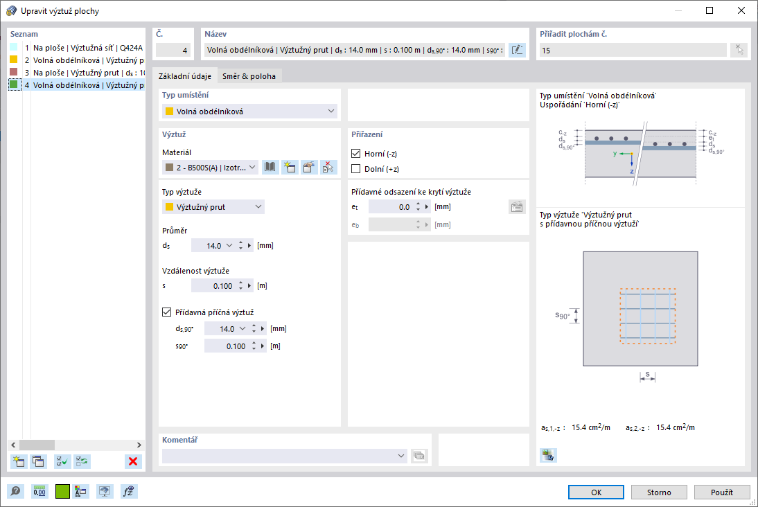Switch to Základní údaje tab
The height and width of the screenshot is (507, 758).
[185, 76]
